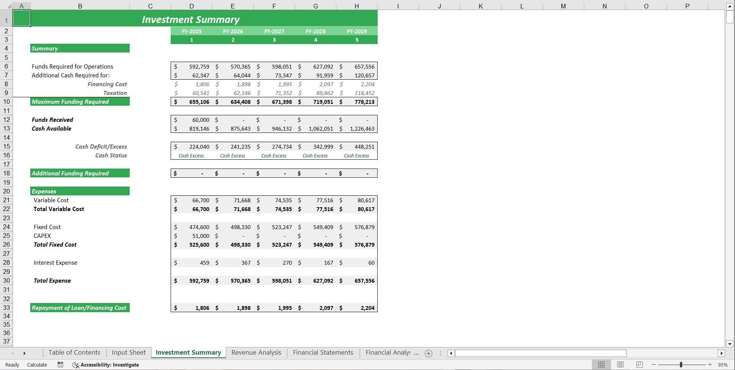
Task: Click the zoom slider handle
Action: click(x=682, y=365)
